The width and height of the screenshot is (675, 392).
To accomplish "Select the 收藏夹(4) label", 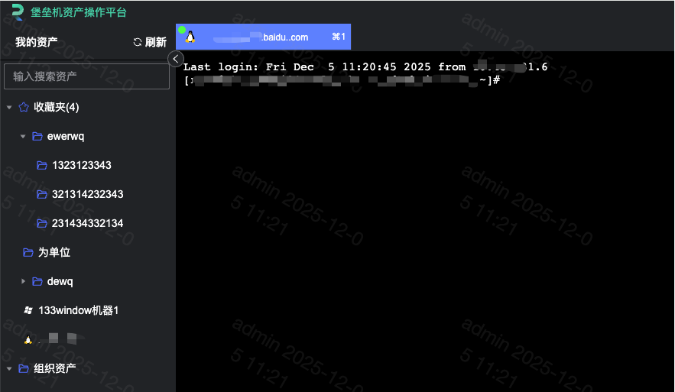I will coord(57,107).
